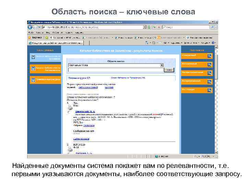Screen dimensions: 247x185
Task: Open the Область поиска dropdown Ключевые слова
Action: pos(116,65)
